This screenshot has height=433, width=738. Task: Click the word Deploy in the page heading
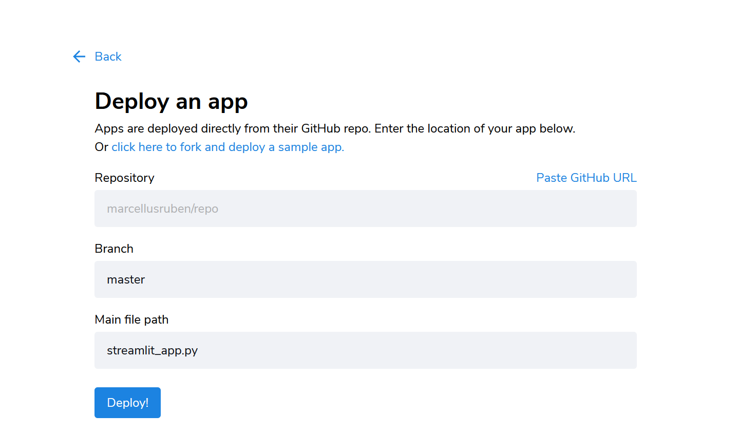click(x=132, y=102)
